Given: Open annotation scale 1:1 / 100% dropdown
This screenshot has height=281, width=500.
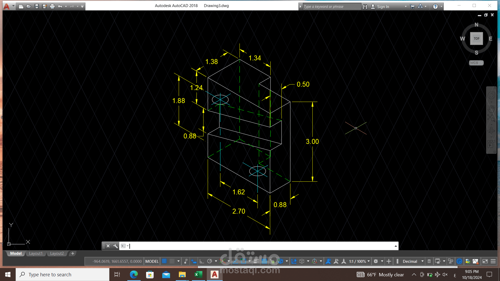Looking at the screenshot, I should pyautogui.click(x=359, y=261).
